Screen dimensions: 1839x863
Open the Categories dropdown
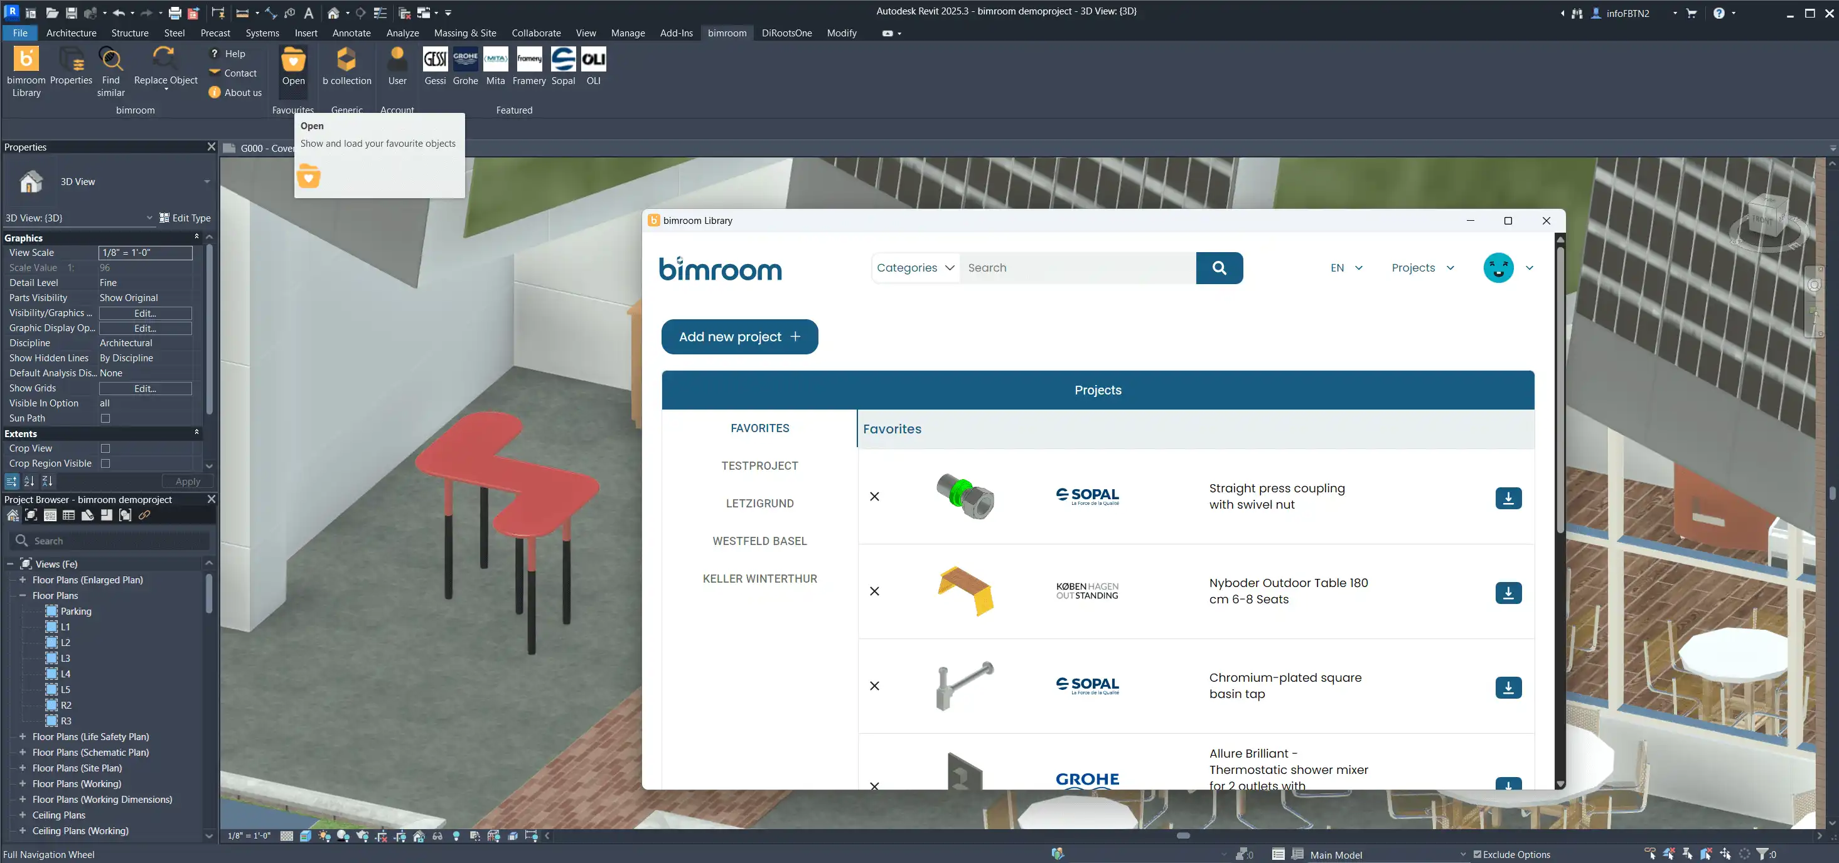coord(914,268)
